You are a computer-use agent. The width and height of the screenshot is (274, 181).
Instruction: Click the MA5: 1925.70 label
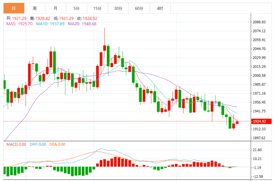tap(19, 24)
